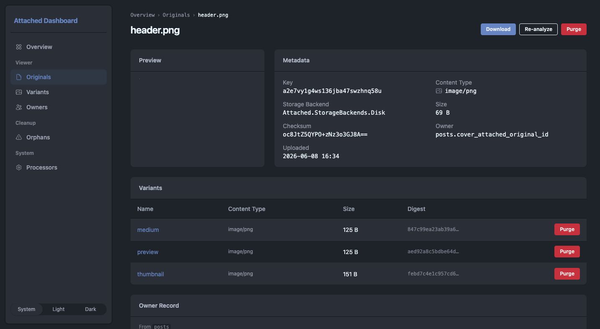Click the Originals file icon in sidebar
600x329 pixels.
click(19, 77)
